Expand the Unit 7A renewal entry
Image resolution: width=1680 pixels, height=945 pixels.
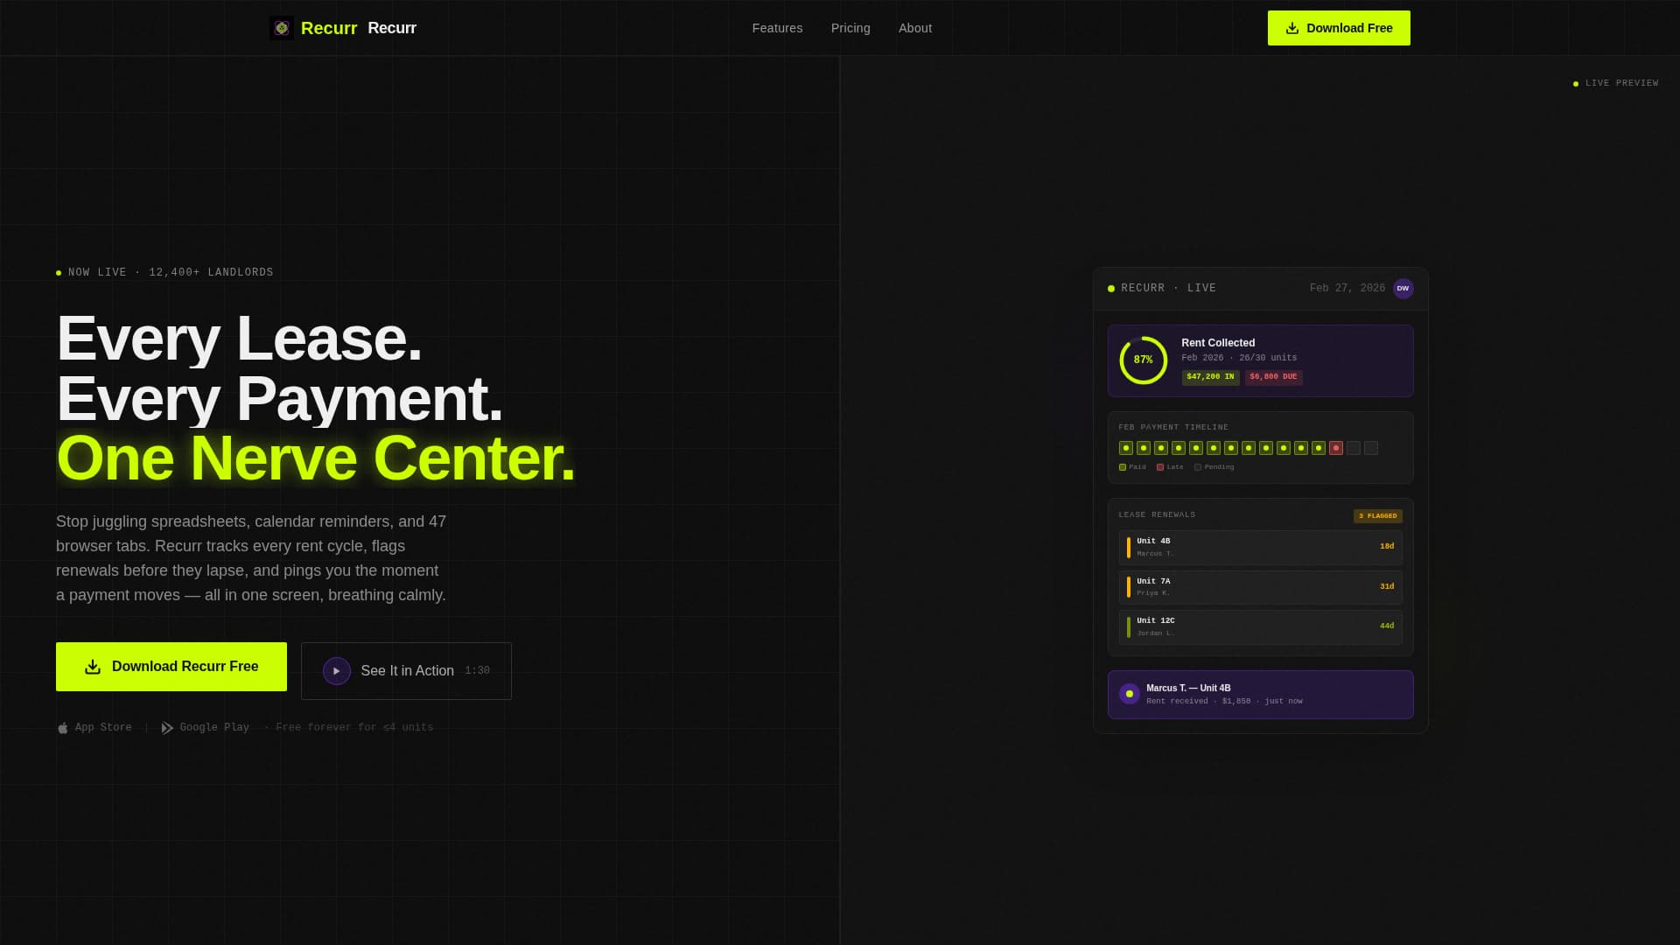click(1260, 586)
